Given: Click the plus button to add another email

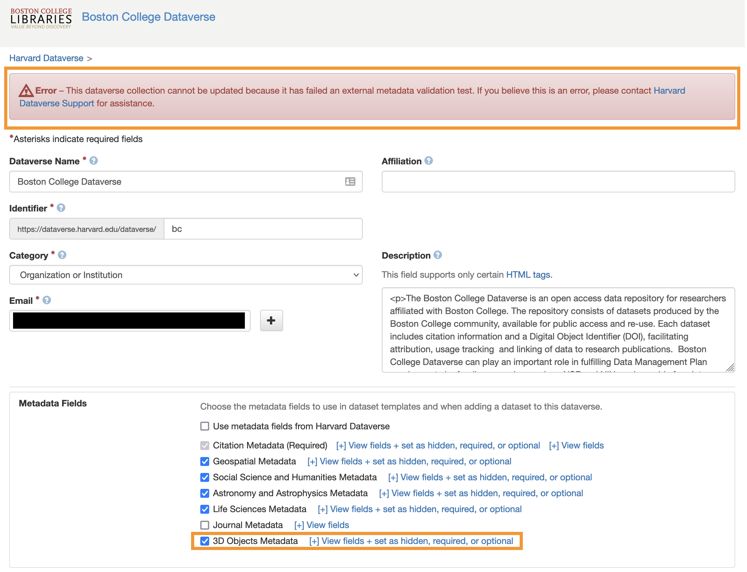Looking at the screenshot, I should pyautogui.click(x=271, y=320).
